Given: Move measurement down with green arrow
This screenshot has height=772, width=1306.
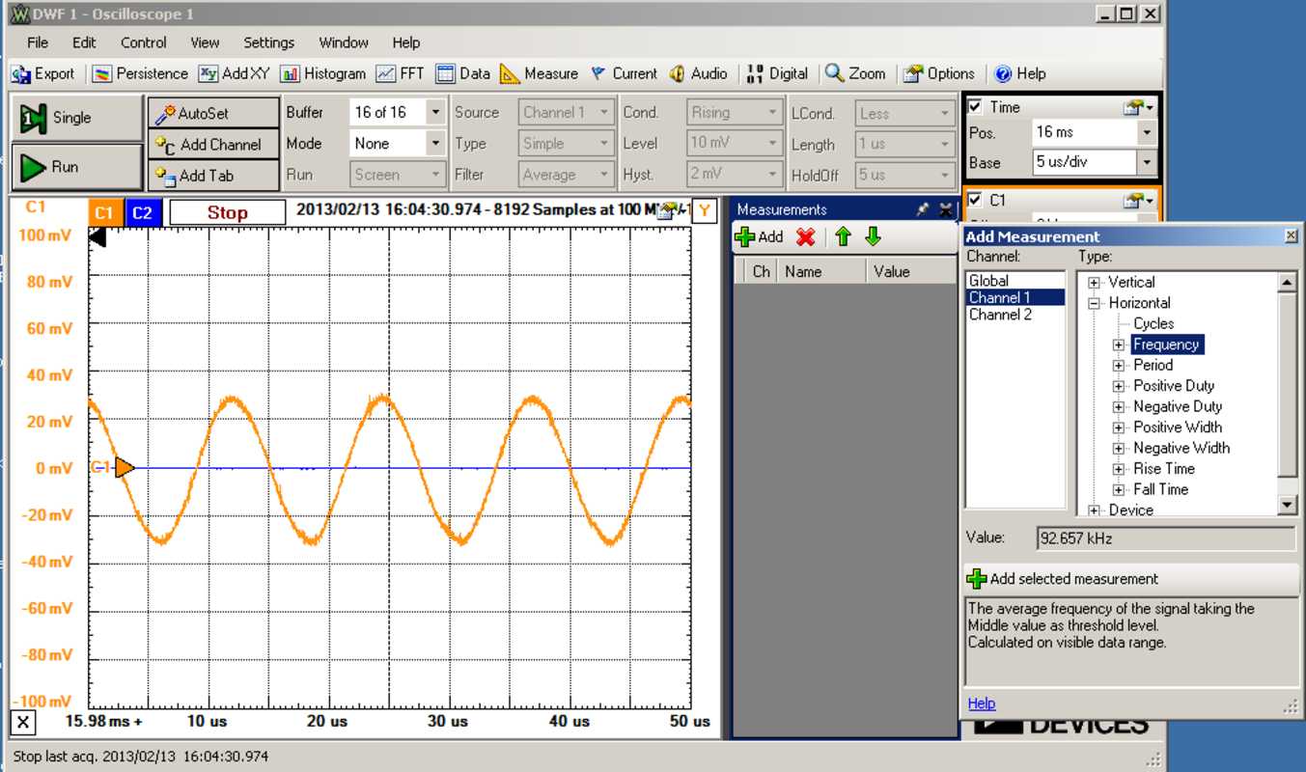Looking at the screenshot, I should tap(873, 237).
